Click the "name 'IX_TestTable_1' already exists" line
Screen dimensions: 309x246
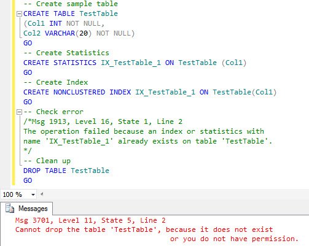click(147, 141)
